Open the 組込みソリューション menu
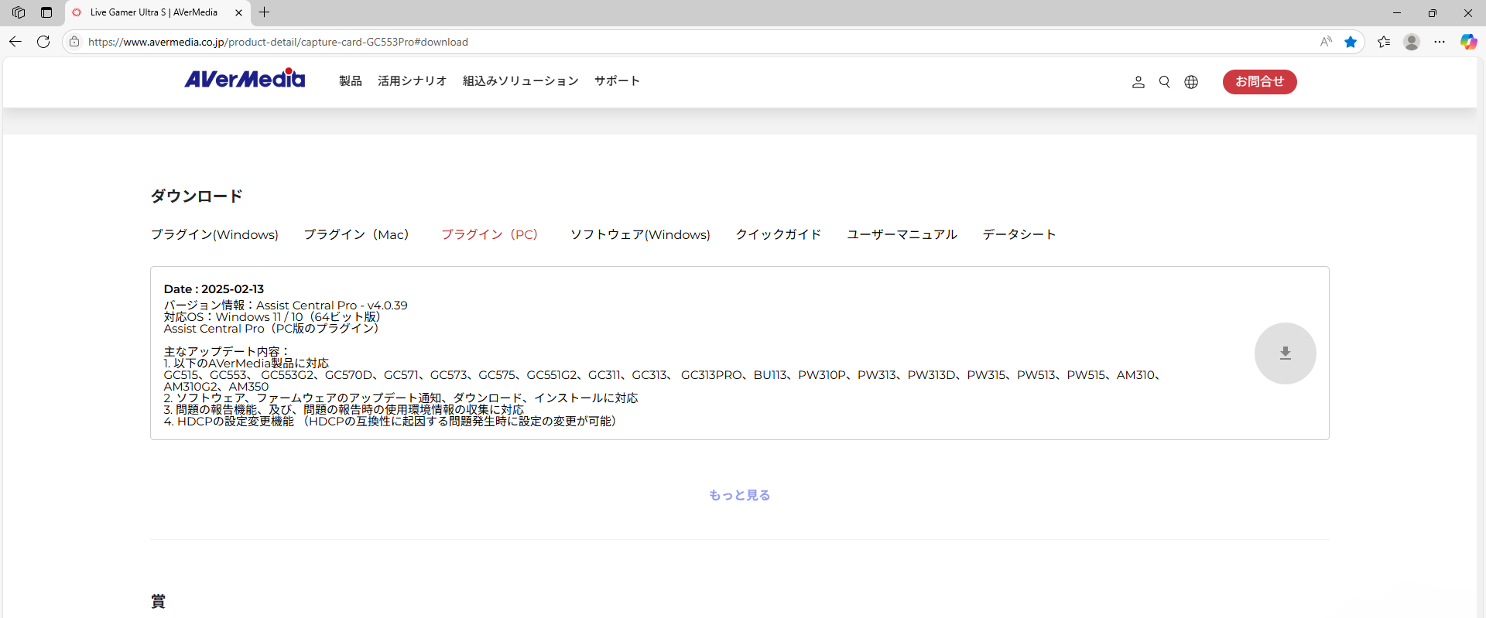This screenshot has width=1486, height=618. (521, 81)
